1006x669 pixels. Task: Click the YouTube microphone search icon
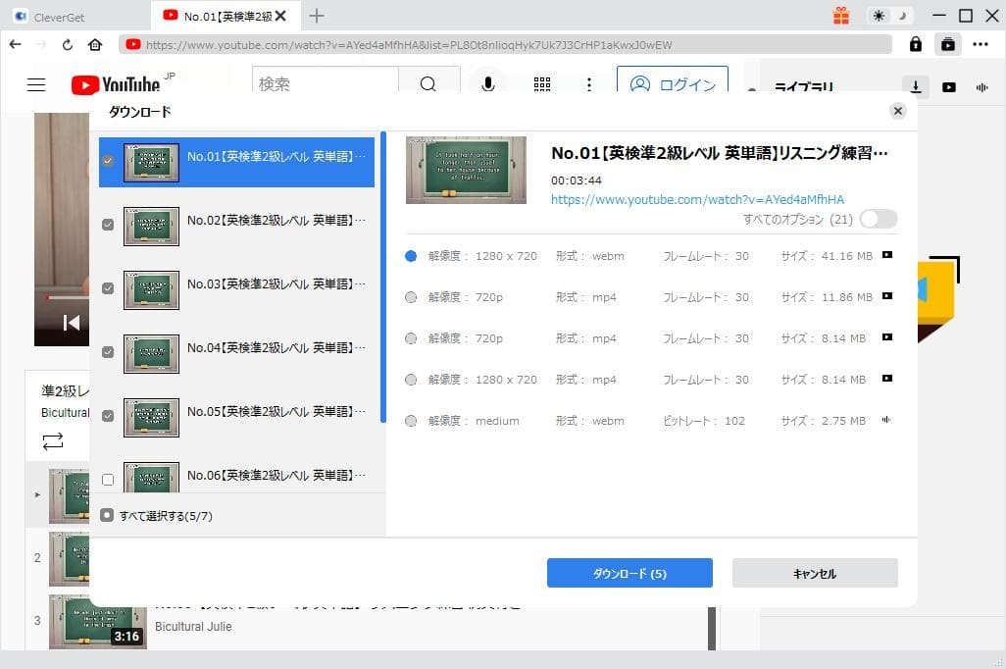pyautogui.click(x=487, y=84)
